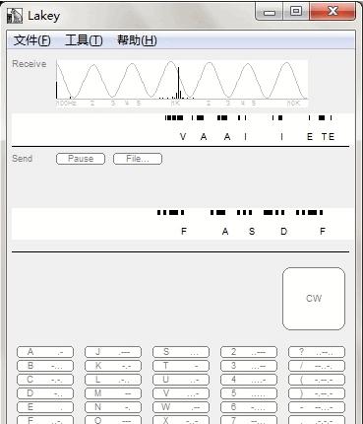Click the Lakey app icon in title bar
This screenshot has height=424, width=363.
pyautogui.click(x=15, y=16)
